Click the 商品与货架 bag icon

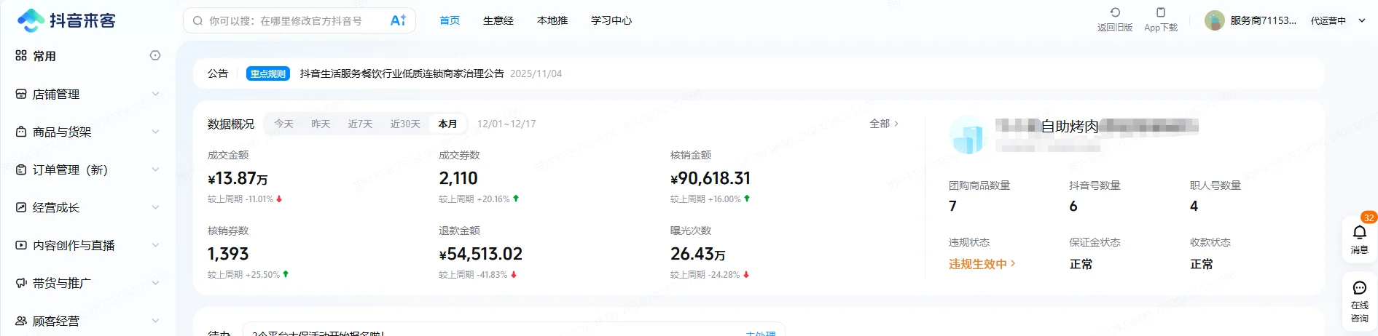21,132
